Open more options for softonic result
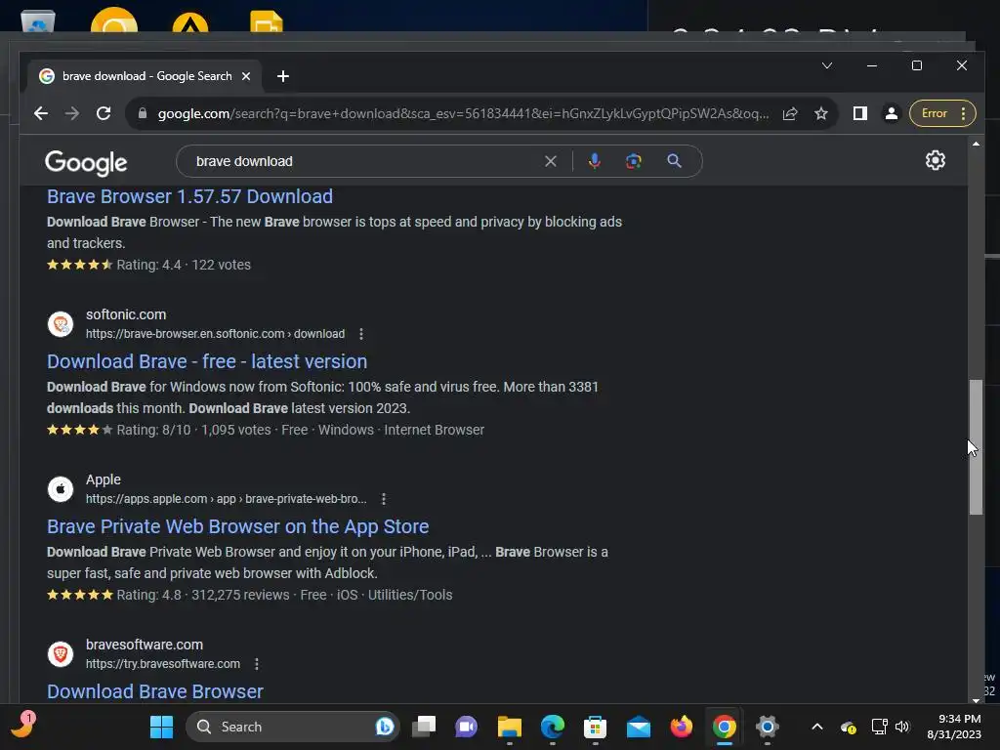 pyautogui.click(x=361, y=334)
